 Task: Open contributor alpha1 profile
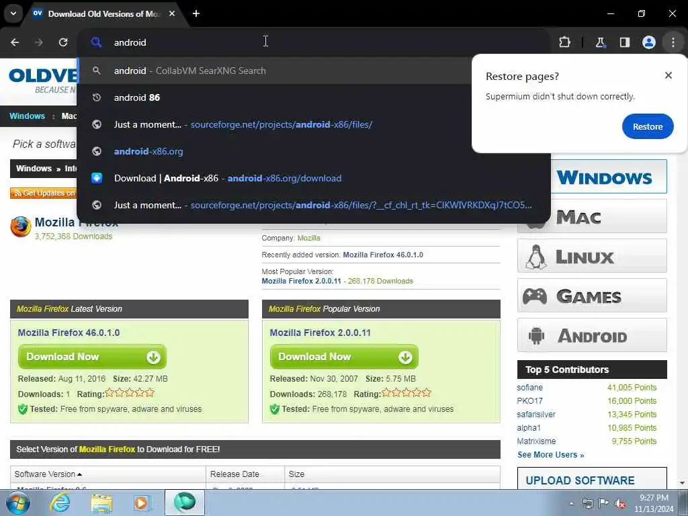(x=529, y=428)
